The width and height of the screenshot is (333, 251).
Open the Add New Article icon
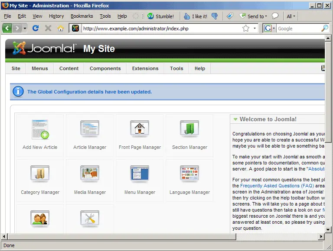click(40, 129)
